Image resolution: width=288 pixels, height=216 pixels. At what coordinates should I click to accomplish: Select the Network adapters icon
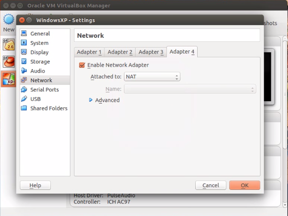(24, 80)
